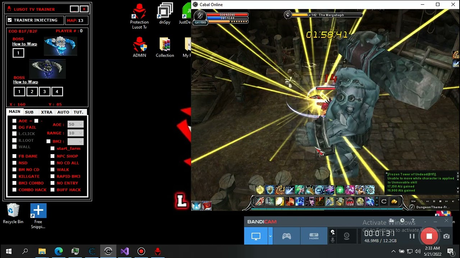The width and height of the screenshot is (460, 258).
Task: Open the AUTO tab
Action: coord(63,112)
